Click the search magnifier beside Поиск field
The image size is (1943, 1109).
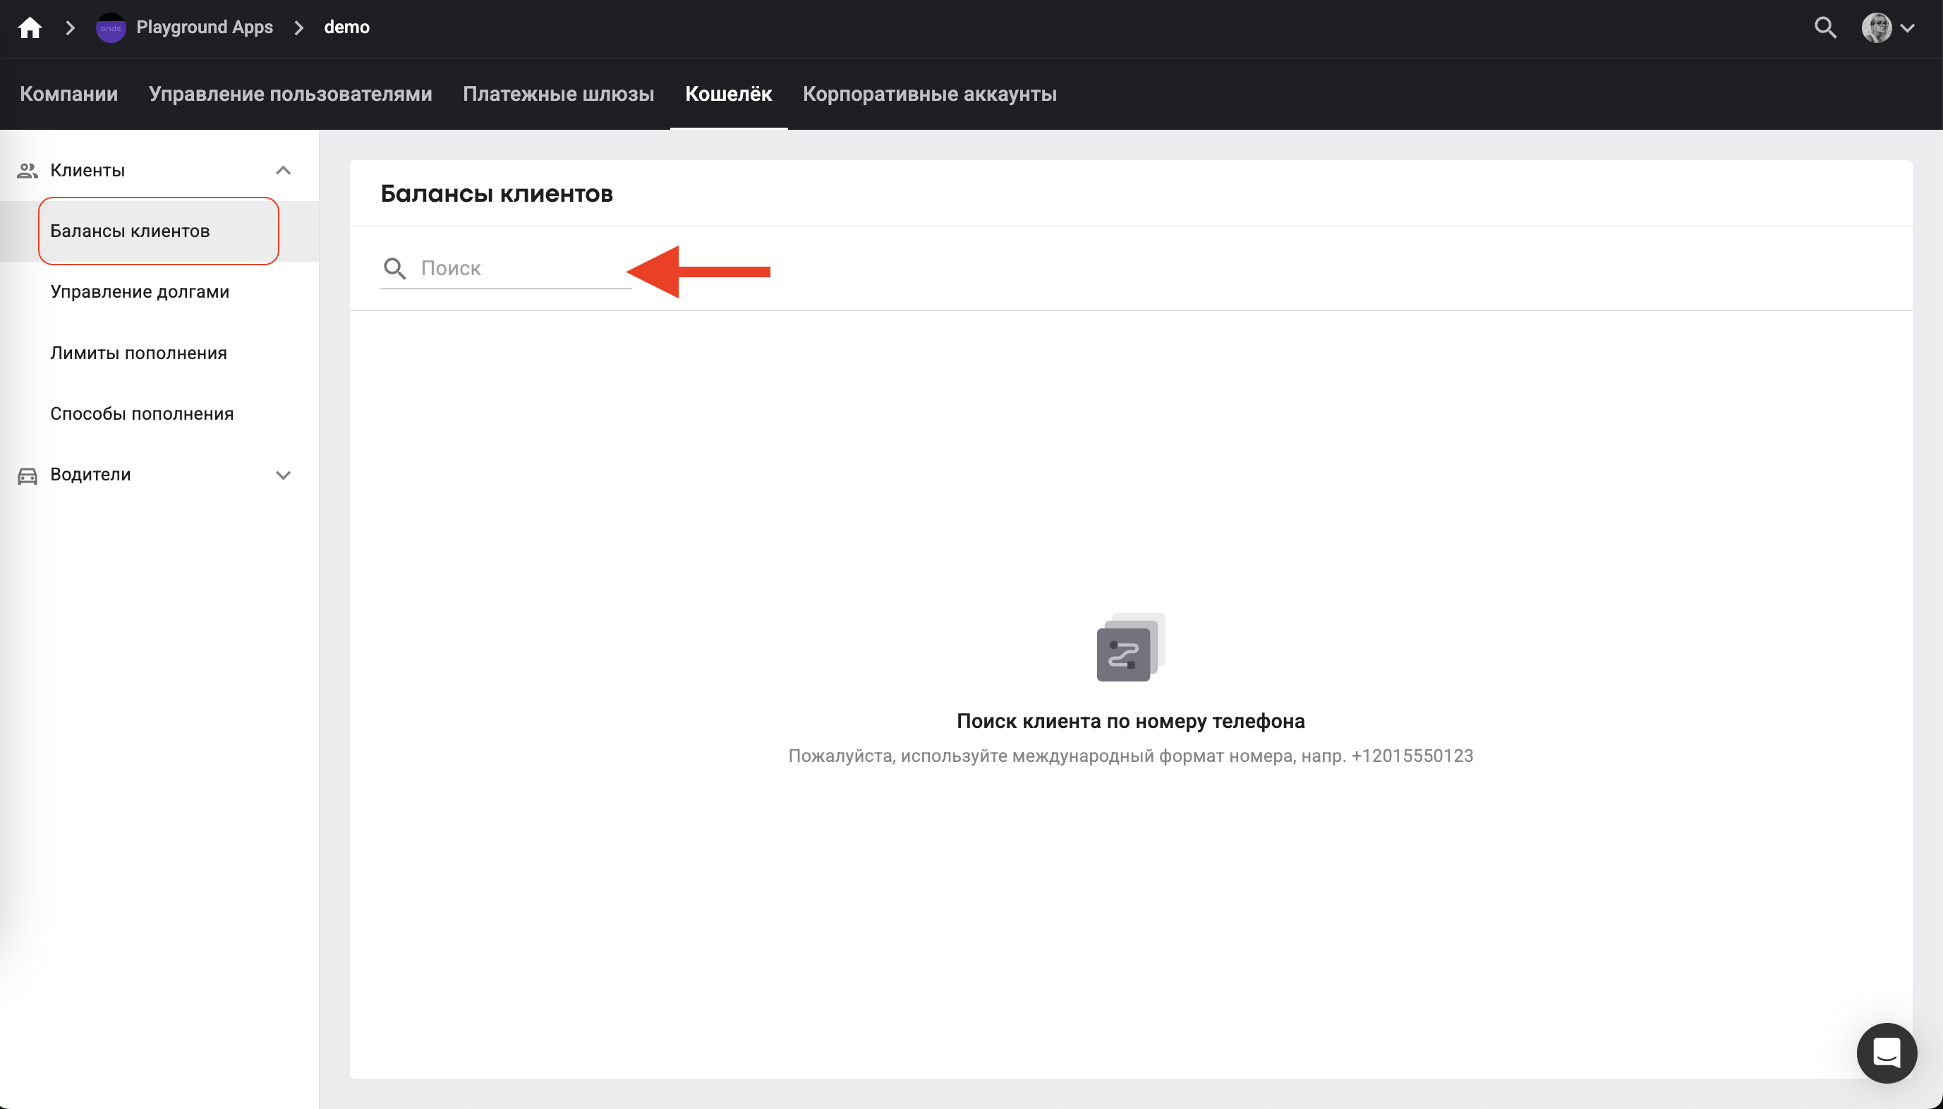pos(394,268)
